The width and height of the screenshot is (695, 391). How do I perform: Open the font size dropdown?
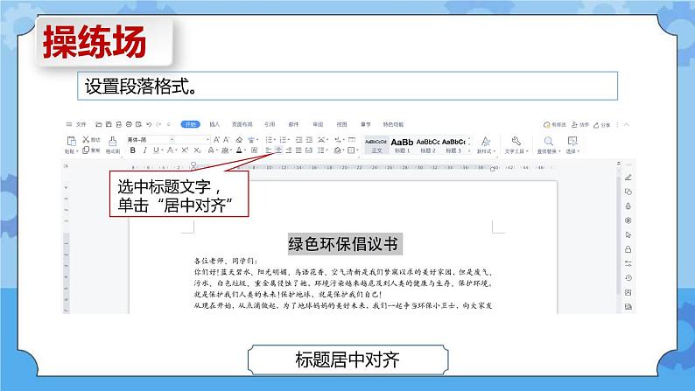coord(207,139)
